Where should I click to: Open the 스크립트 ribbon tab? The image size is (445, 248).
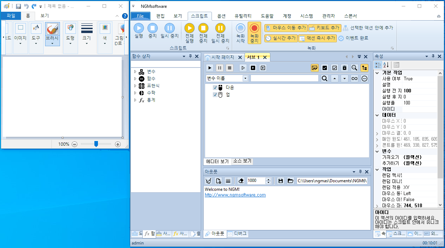point(199,16)
